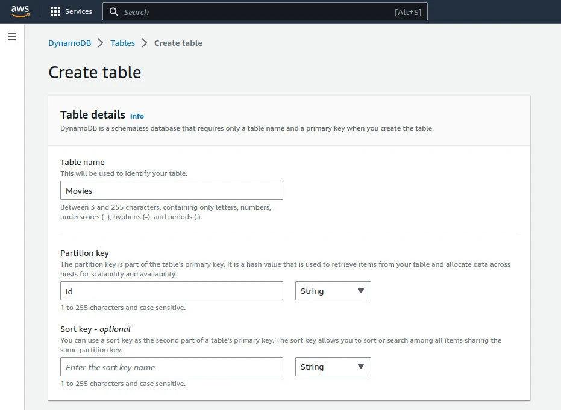Click the search magnifier icon

(114, 12)
